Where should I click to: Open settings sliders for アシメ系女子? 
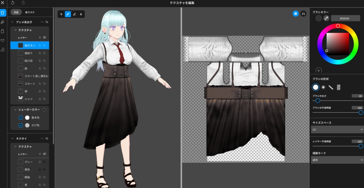[47, 22]
